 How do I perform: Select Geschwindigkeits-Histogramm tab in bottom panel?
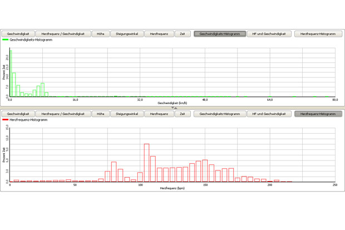pyautogui.click(x=220, y=114)
